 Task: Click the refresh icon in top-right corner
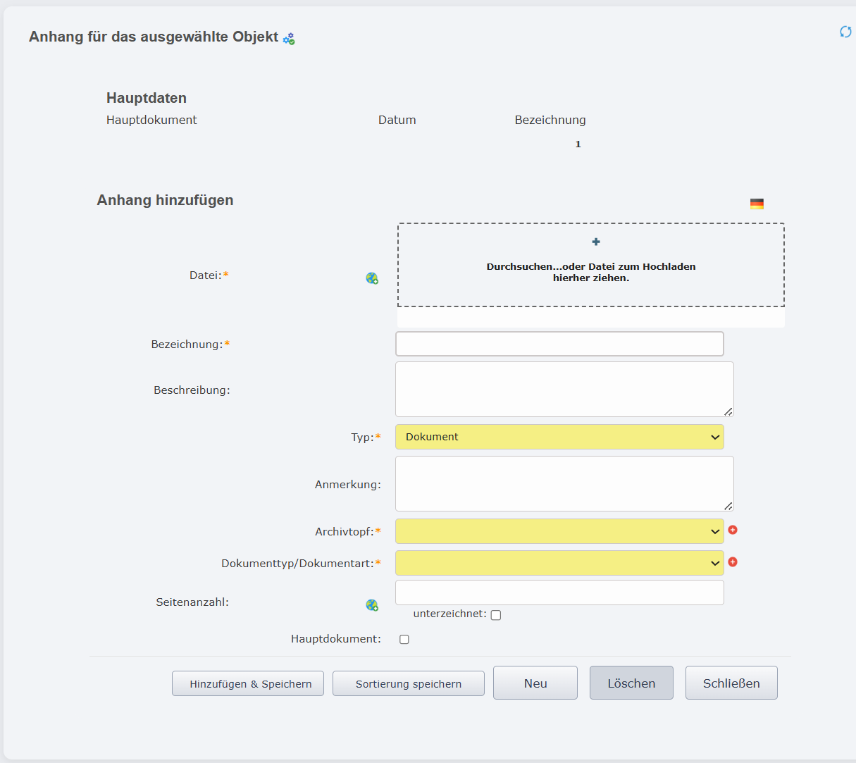pos(845,32)
